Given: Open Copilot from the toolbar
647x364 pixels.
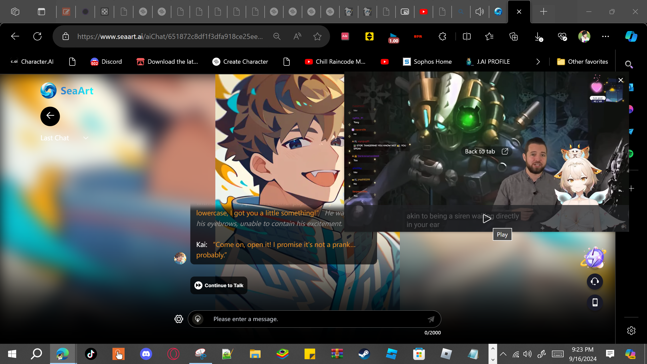Looking at the screenshot, I should (631, 36).
